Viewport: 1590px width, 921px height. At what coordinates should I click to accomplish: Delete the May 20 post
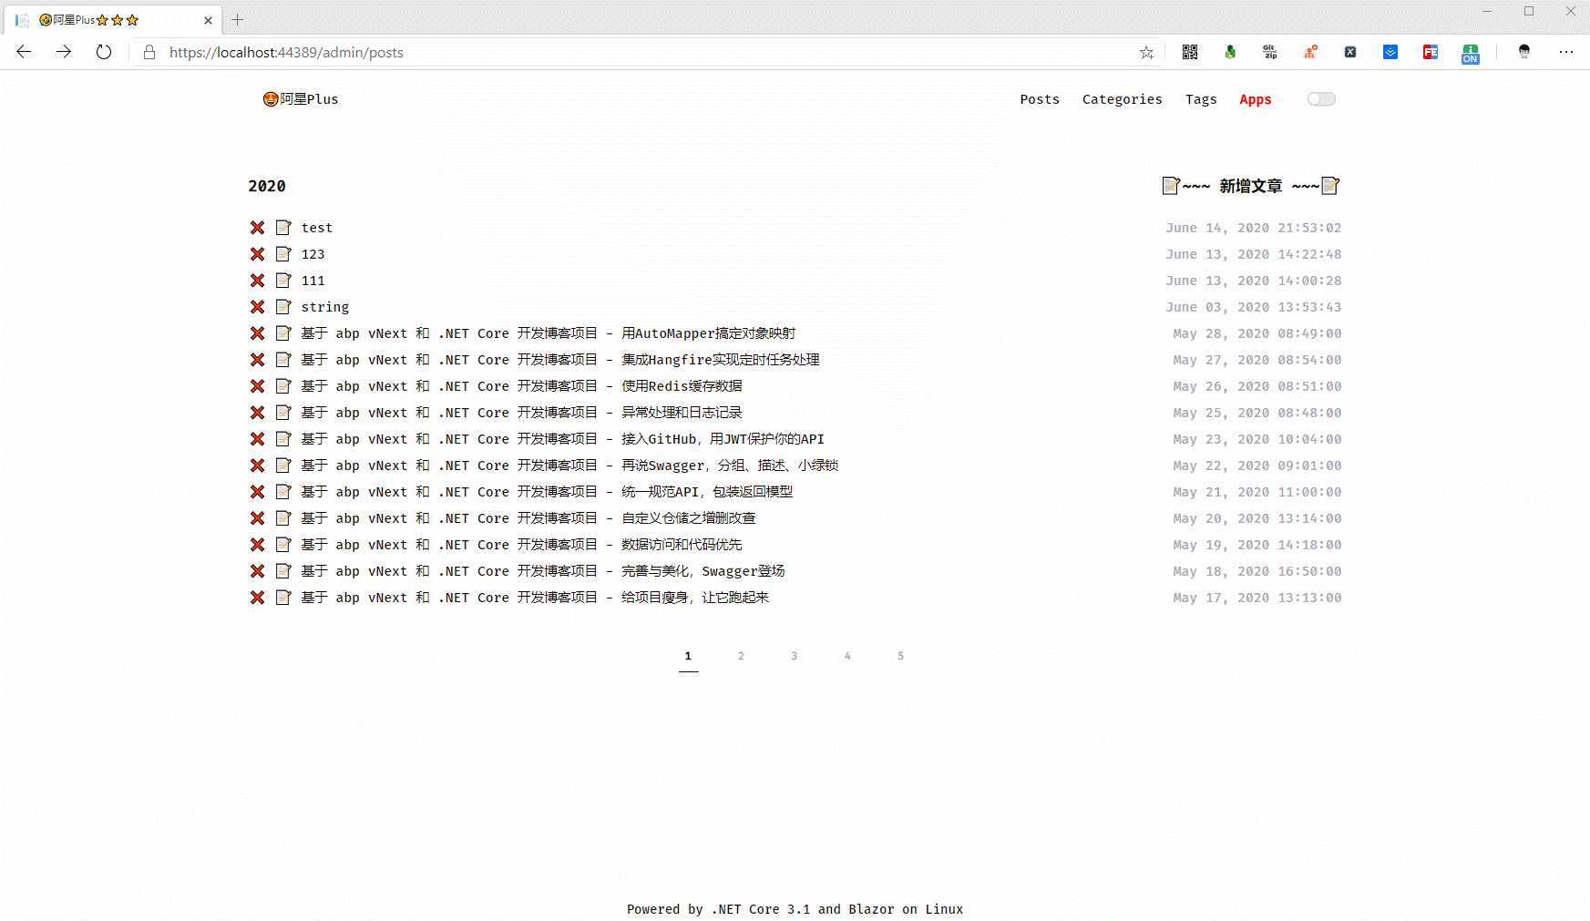[258, 518]
